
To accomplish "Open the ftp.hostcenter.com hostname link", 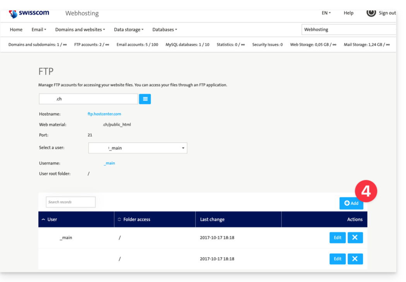I will 104,114.
